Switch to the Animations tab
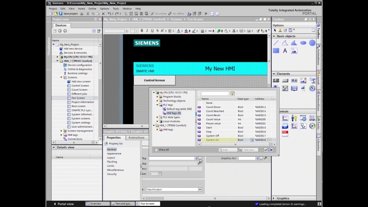Image resolution: width=368 pixels, height=207 pixels. [x=136, y=137]
